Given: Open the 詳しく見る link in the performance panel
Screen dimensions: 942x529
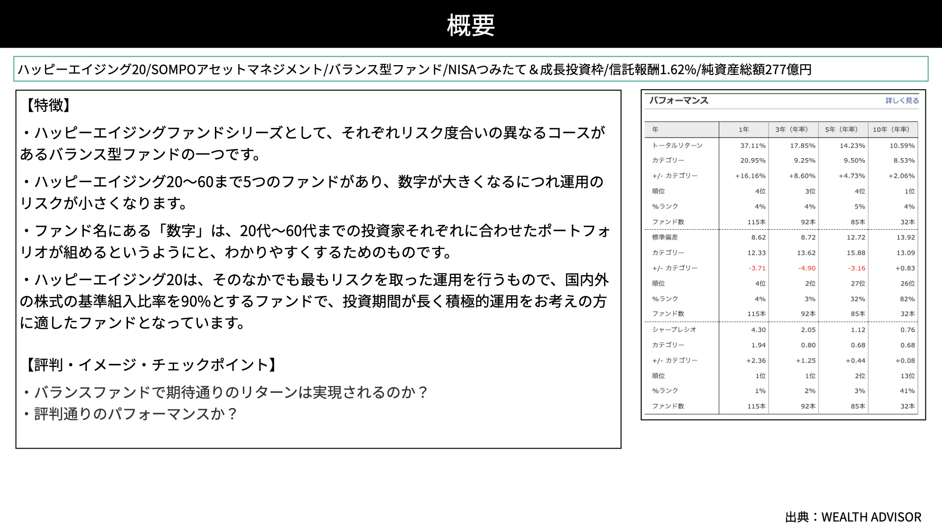Looking at the screenshot, I should 902,100.
